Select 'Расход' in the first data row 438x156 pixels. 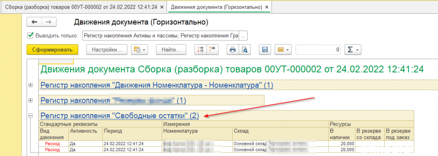[x=53, y=144]
